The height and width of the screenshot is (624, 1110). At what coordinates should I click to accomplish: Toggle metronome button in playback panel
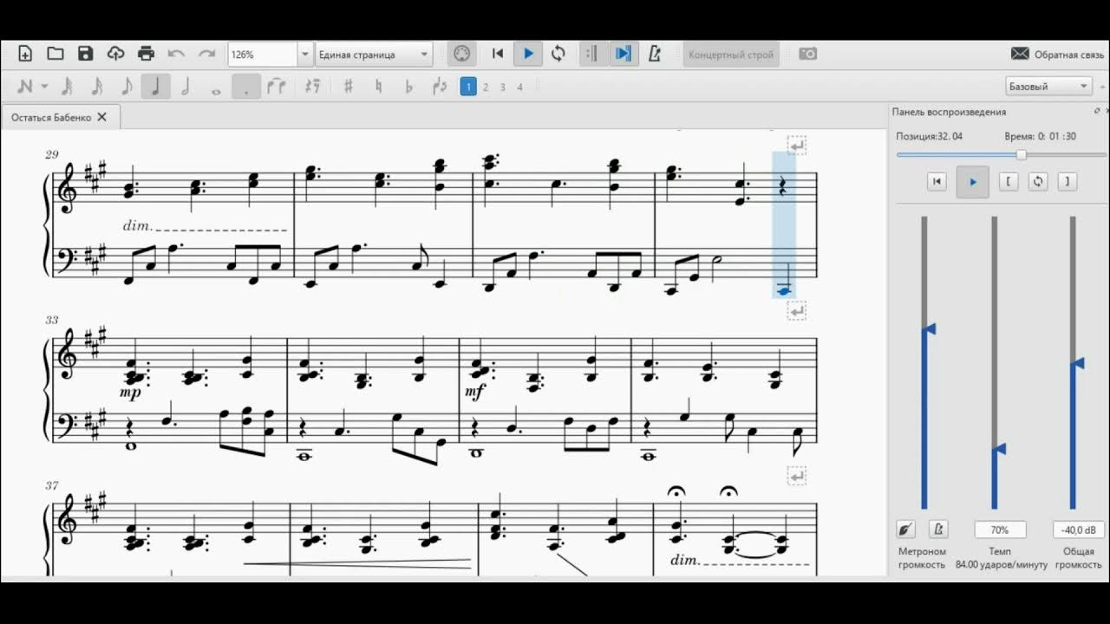(x=937, y=529)
